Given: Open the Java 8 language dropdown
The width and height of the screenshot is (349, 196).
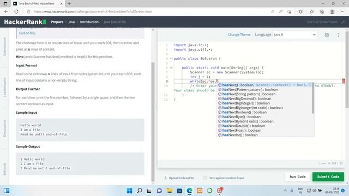Looking at the screenshot, I should pyautogui.click(x=295, y=35).
